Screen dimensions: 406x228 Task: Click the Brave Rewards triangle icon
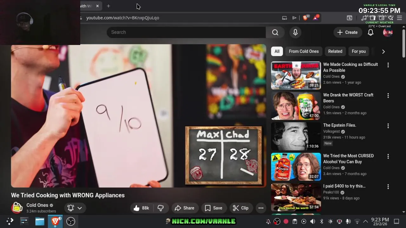click(316, 18)
